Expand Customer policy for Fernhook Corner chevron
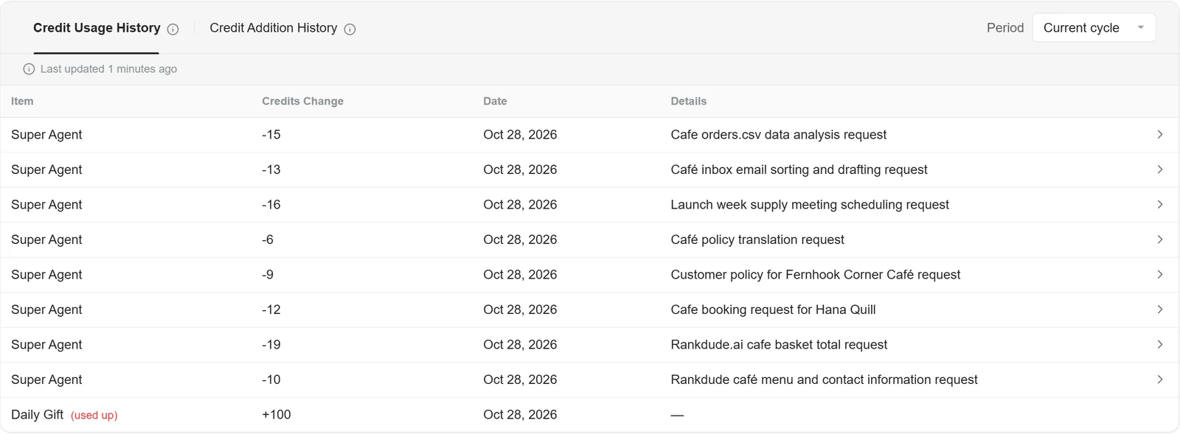1180x434 pixels. pos(1159,275)
